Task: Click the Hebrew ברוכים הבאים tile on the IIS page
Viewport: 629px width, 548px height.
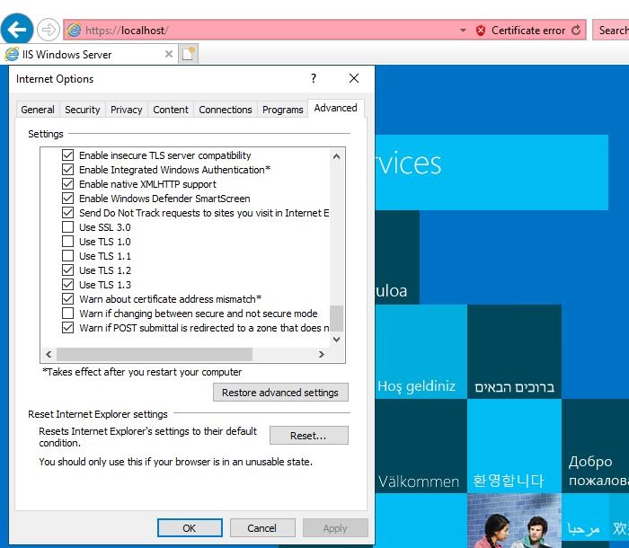Action: [514, 351]
